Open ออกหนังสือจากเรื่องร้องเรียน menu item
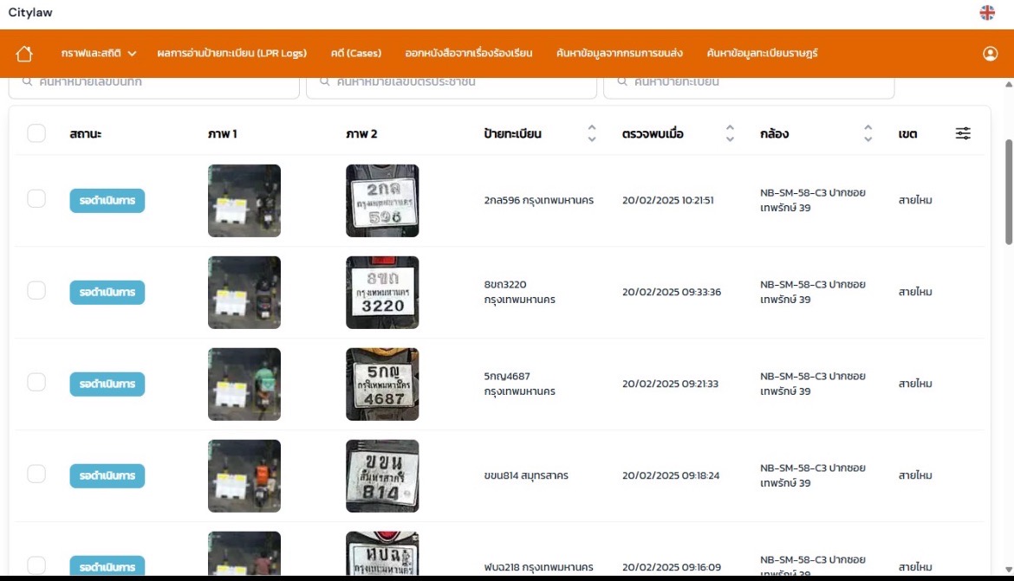Screen dimensions: 1014x581 click(469, 53)
